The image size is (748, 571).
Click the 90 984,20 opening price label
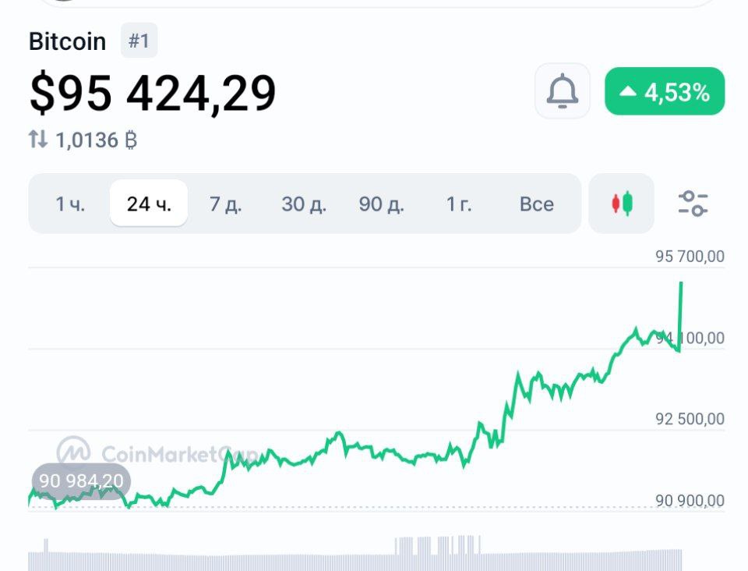pos(80,481)
